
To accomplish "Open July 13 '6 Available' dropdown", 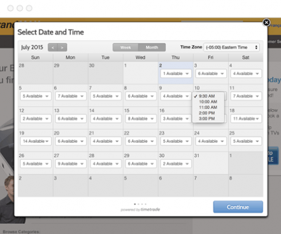I will tap(71, 119).
